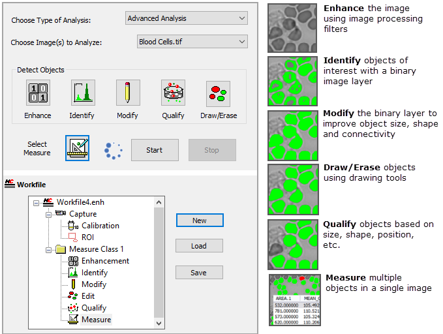The height and width of the screenshot is (334, 443).
Task: Click the Select Measure icon button
Action: click(77, 149)
